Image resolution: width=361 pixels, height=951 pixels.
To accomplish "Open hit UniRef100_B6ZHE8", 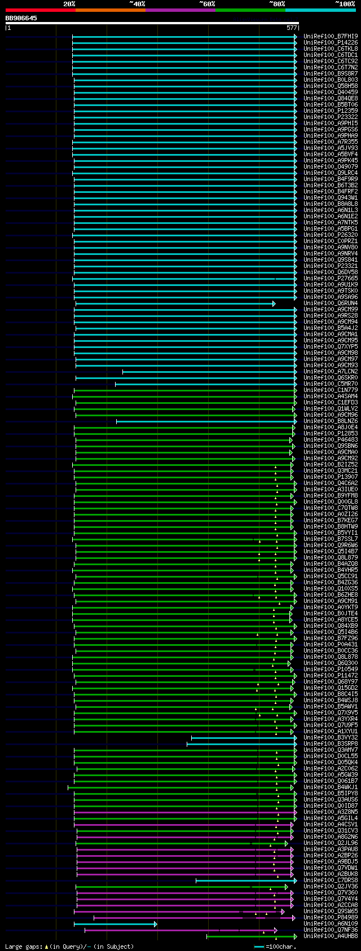I will [331, 595].
